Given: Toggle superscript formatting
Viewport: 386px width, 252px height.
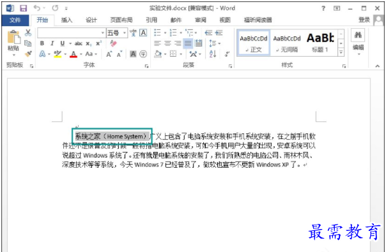Looking at the screenshot, I should coord(98,43).
